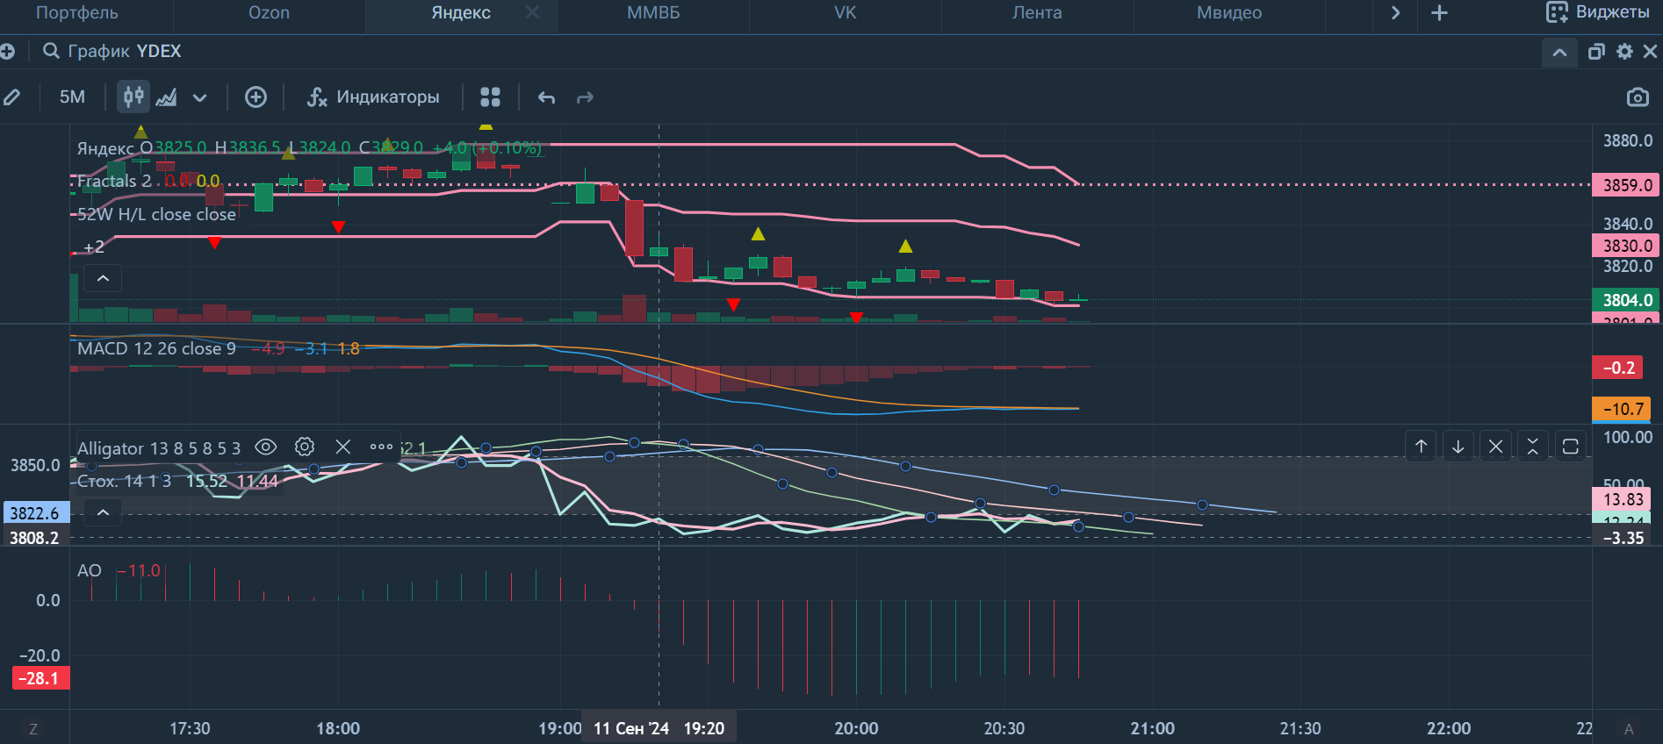Collapse Alligator pane legend
This screenshot has height=744, width=1663.
[103, 512]
